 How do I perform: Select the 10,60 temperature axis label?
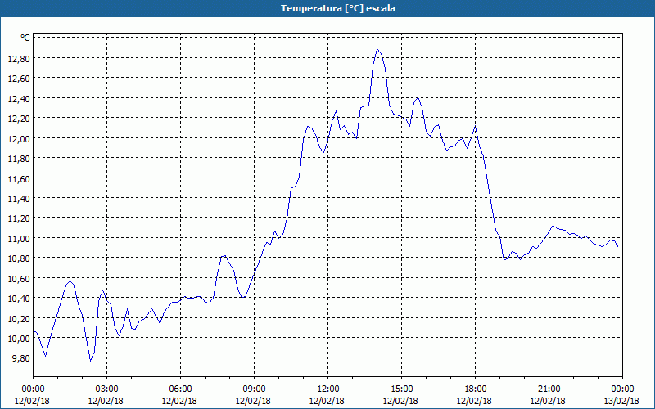[x=19, y=278]
